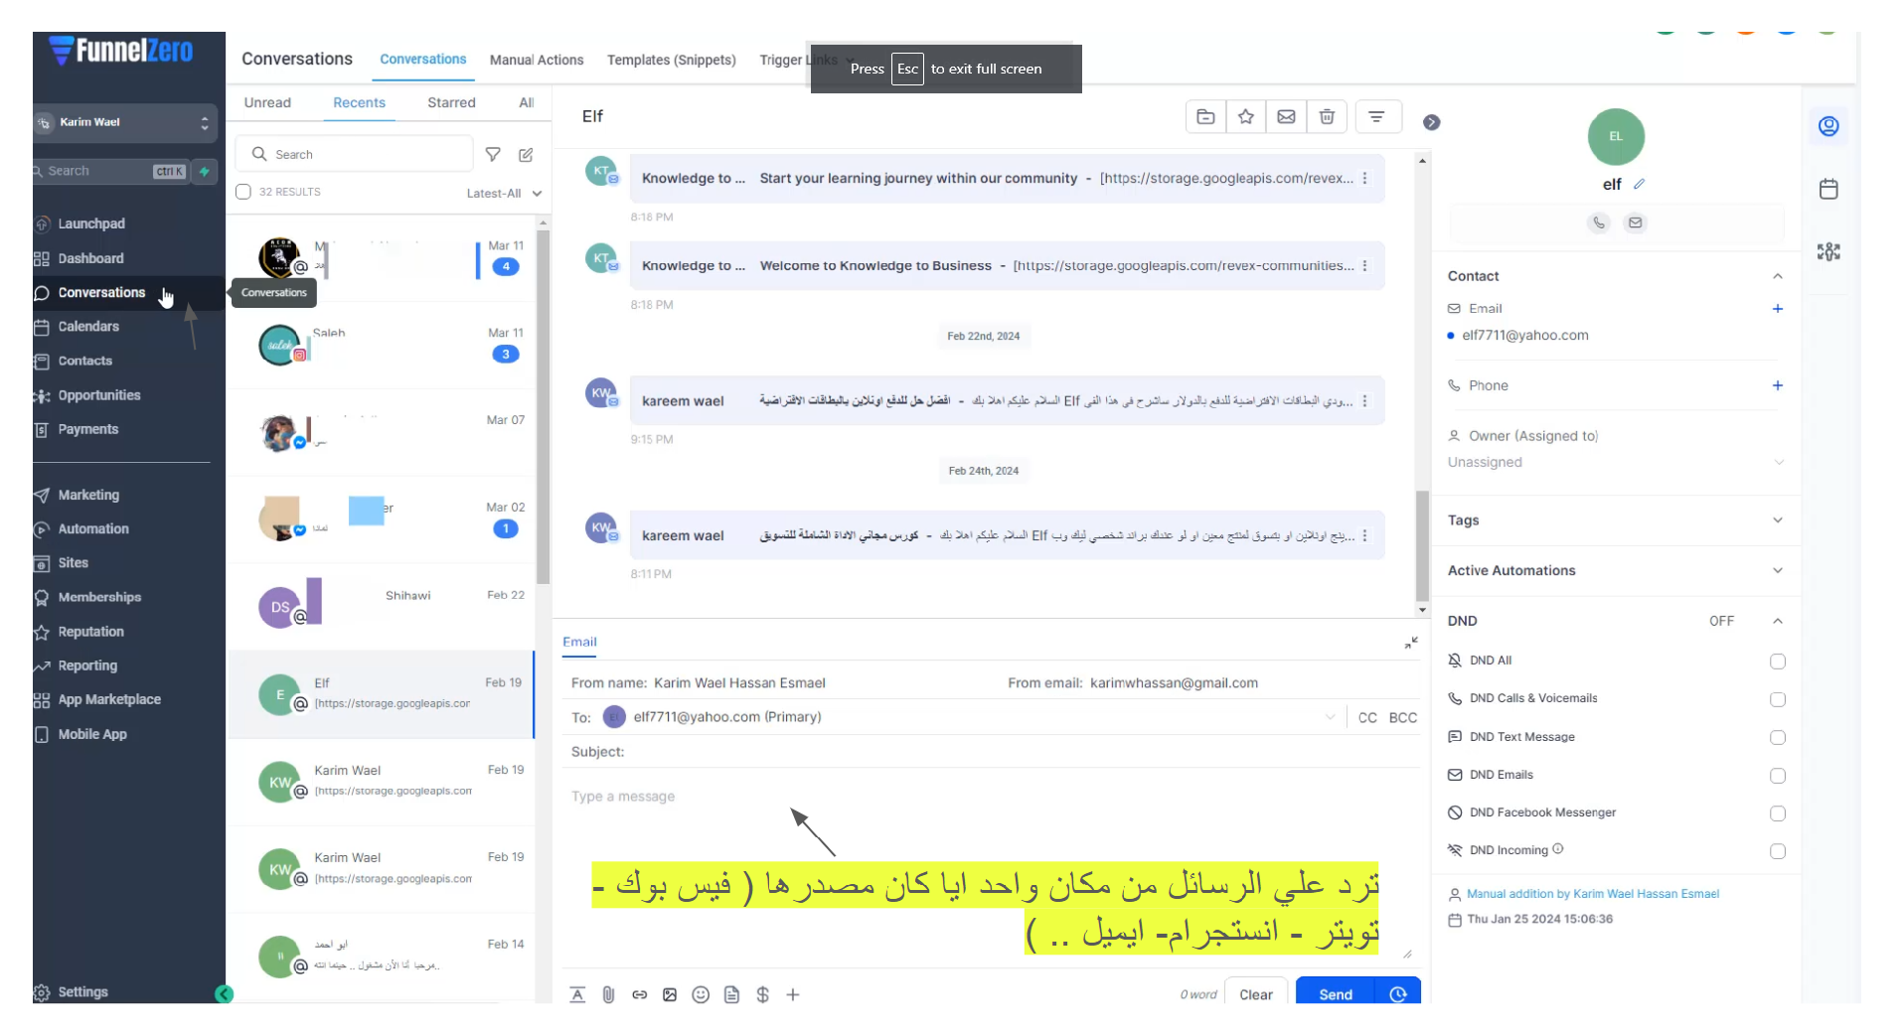1904x1033 pixels.
Task: Enable DND Incoming checkbox
Action: [1778, 851]
